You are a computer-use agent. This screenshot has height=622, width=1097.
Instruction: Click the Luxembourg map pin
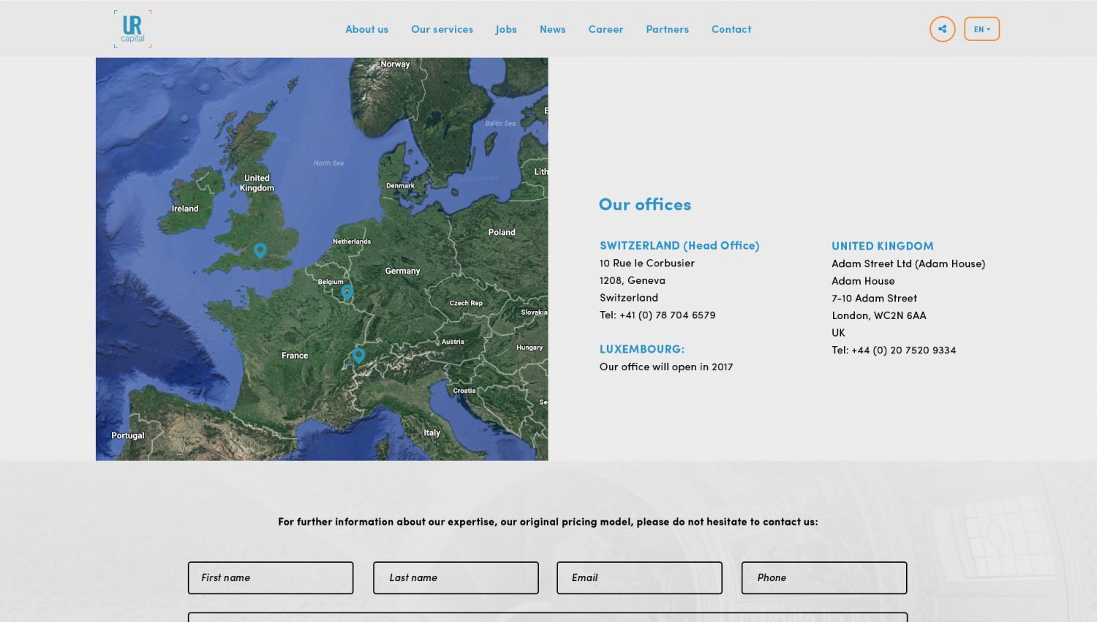pyautogui.click(x=347, y=293)
